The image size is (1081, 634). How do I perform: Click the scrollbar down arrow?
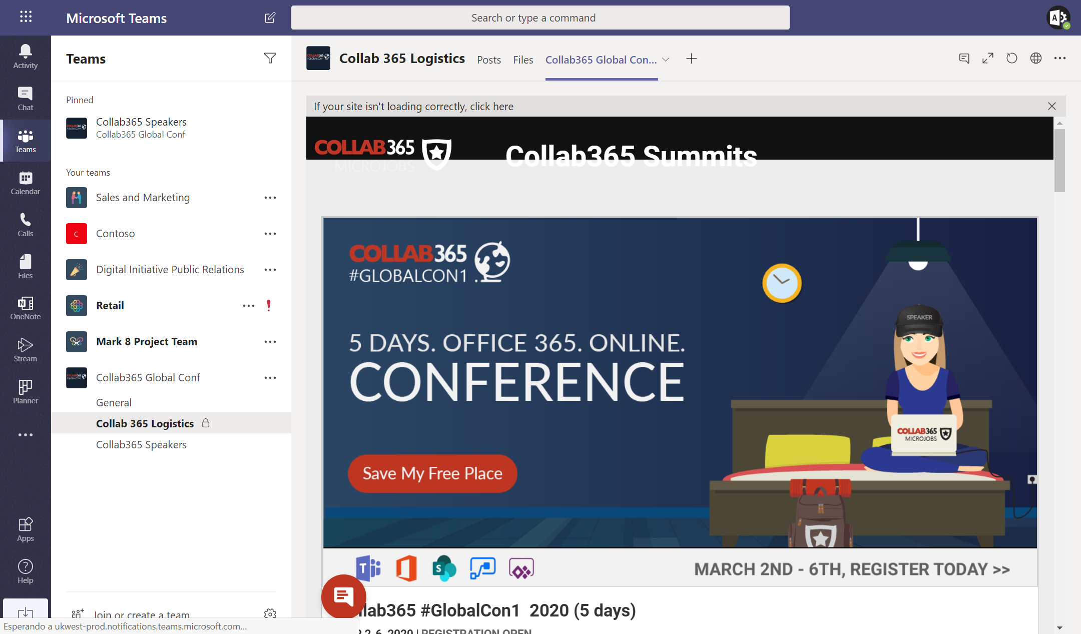[1059, 627]
